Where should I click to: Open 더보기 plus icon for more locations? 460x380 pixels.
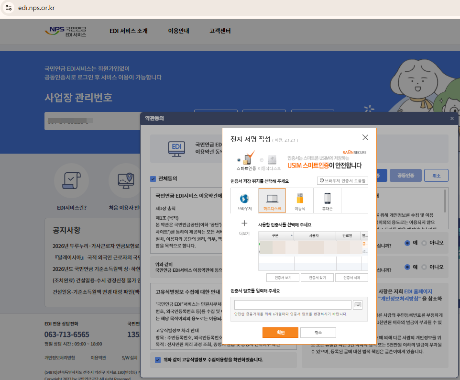244,227
